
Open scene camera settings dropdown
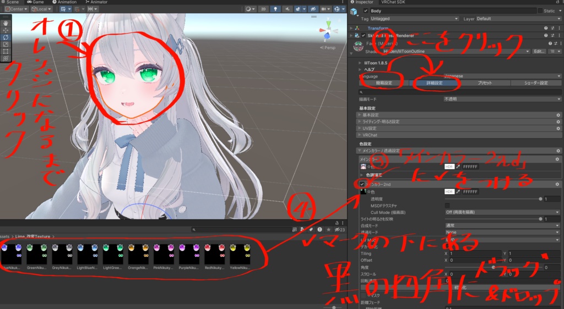(x=325, y=9)
